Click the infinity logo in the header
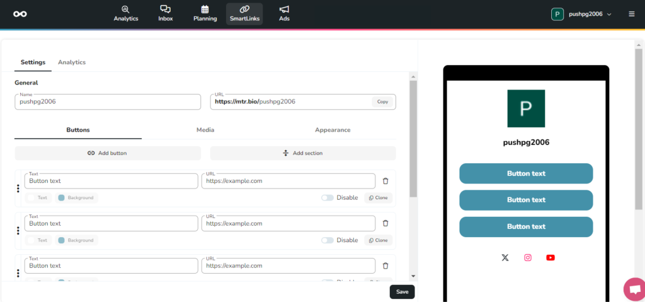This screenshot has width=645, height=302. (20, 14)
